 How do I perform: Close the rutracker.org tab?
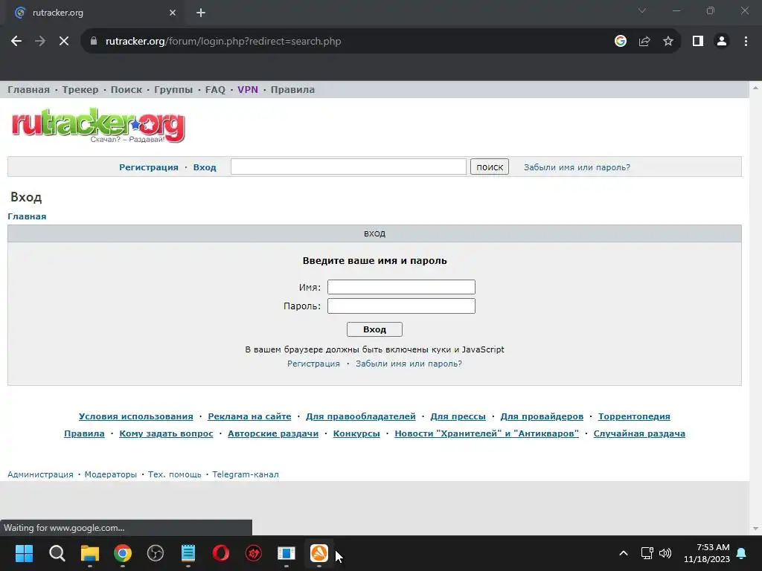pos(173,13)
